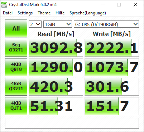144x132 pixels.
Task: Start the Seq Q32T1 test
Action: pyautogui.click(x=16, y=48)
